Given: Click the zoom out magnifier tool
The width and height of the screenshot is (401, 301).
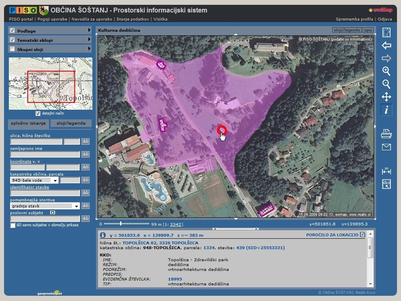Looking at the screenshot, I should (386, 84).
